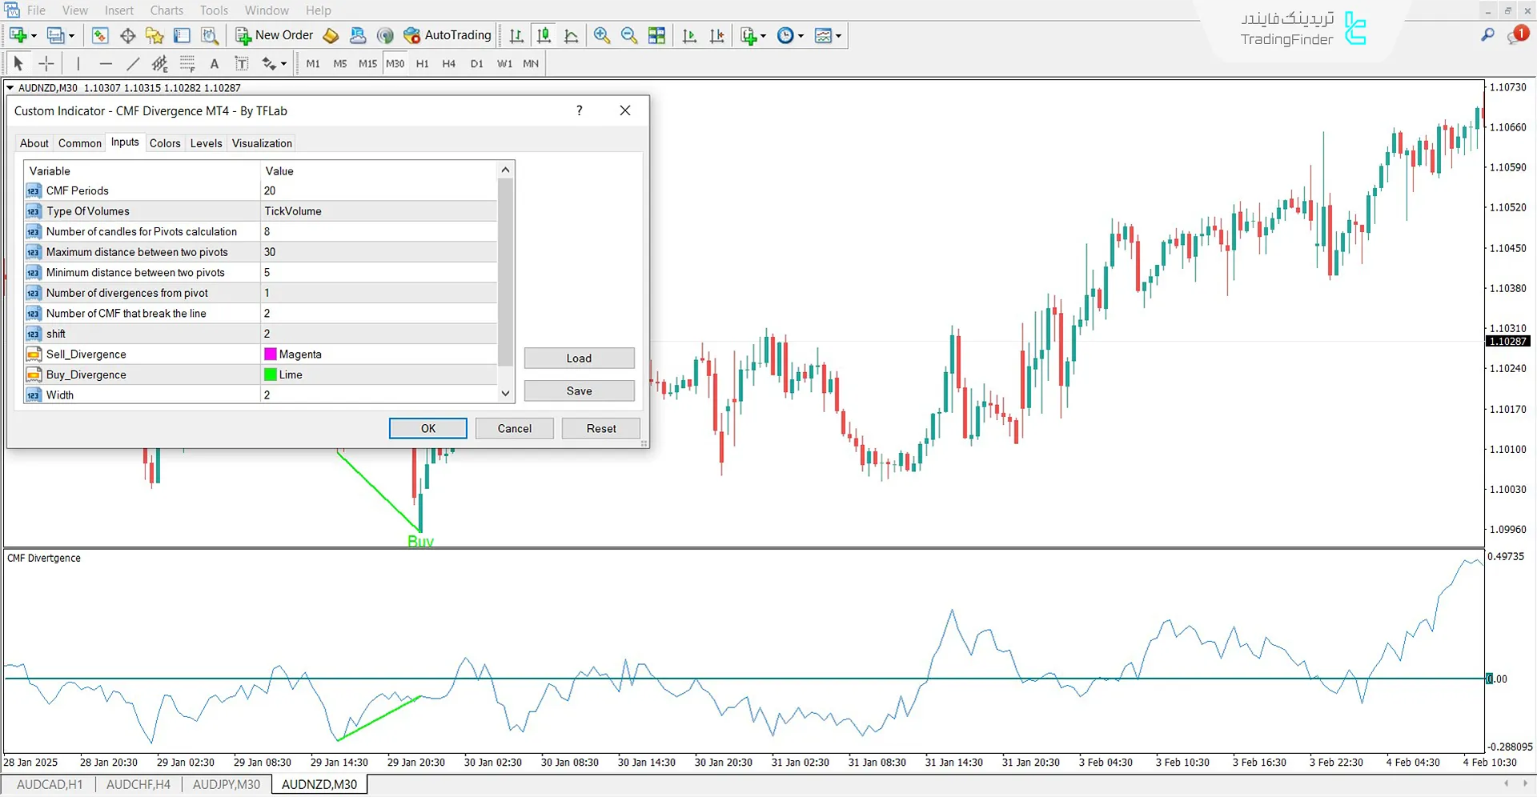The width and height of the screenshot is (1537, 797).
Task: Enable the Arrow selection cursor
Action: (x=18, y=63)
